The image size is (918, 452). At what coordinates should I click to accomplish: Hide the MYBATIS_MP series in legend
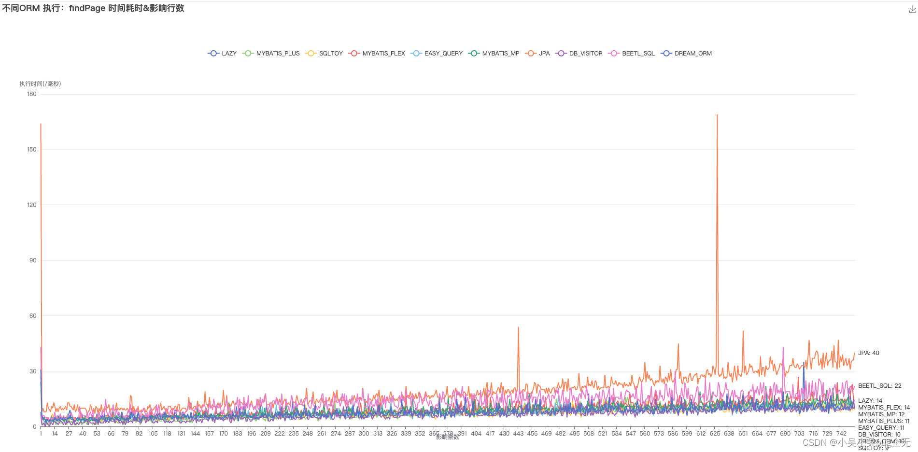coord(494,54)
